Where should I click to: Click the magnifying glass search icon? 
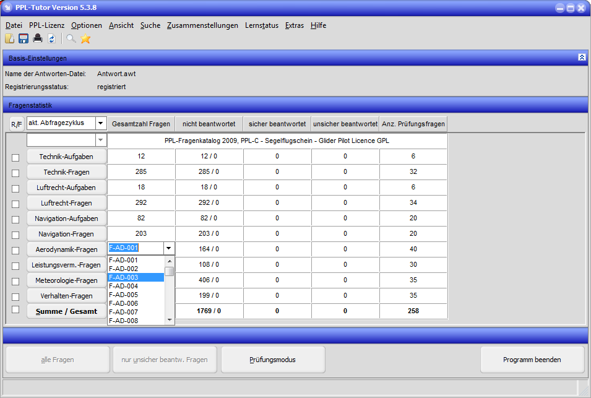[71, 38]
